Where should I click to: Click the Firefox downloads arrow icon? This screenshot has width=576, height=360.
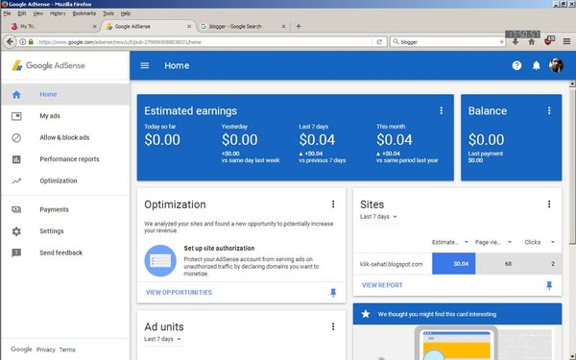pos(516,42)
